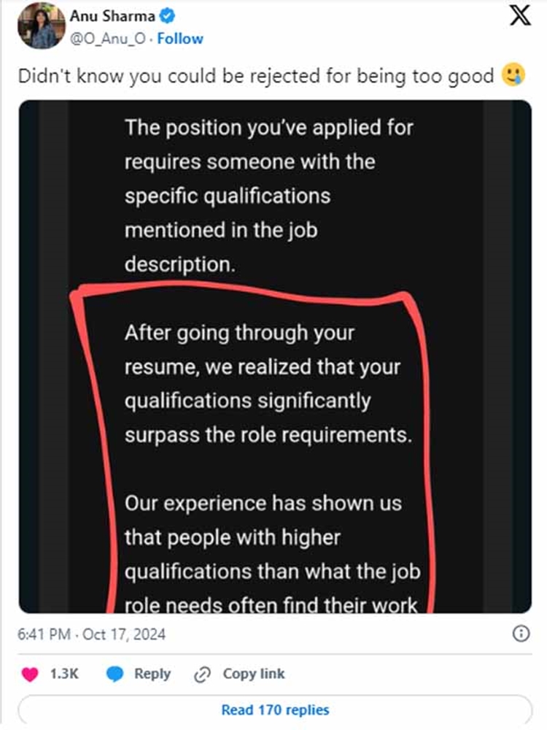
Task: Open the info icon beside the timestamp
Action: [x=522, y=634]
